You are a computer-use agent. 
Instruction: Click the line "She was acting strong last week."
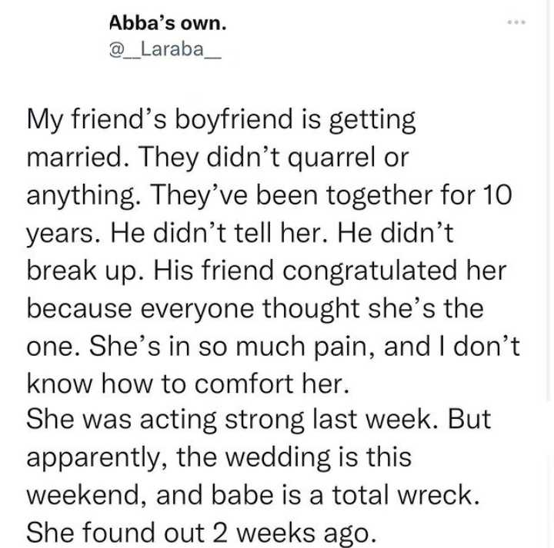click(x=254, y=420)
